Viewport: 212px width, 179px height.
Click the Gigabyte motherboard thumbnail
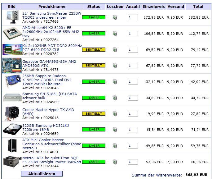[12, 66]
